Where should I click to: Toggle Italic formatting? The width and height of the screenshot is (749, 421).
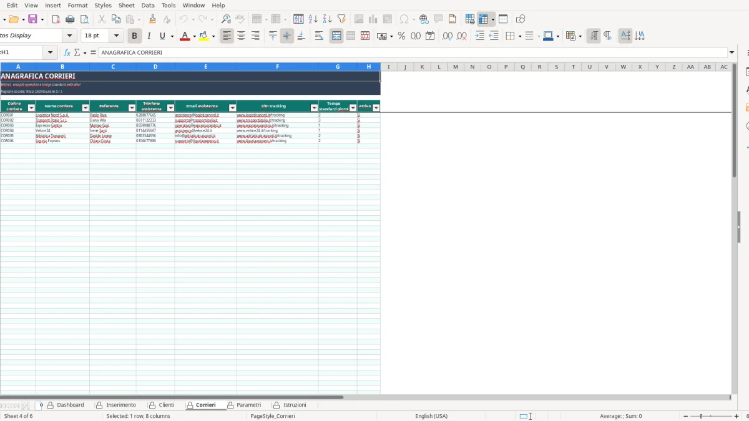pyautogui.click(x=149, y=36)
